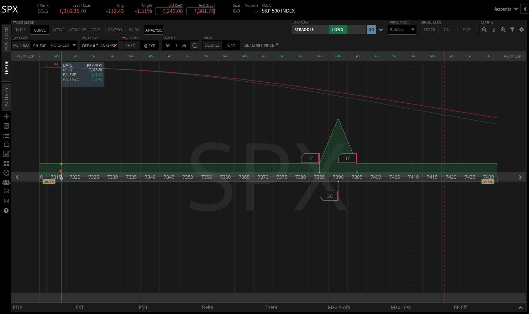Open the ACTIVITY side tab
This screenshot has height=314, width=529.
(x=6, y=96)
